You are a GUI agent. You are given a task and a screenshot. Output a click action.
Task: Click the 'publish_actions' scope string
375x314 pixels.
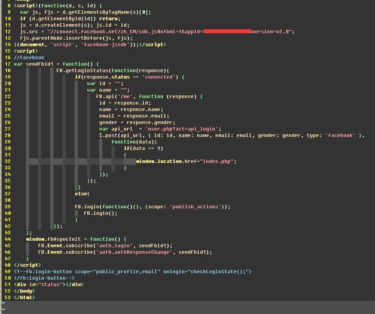click(195, 206)
